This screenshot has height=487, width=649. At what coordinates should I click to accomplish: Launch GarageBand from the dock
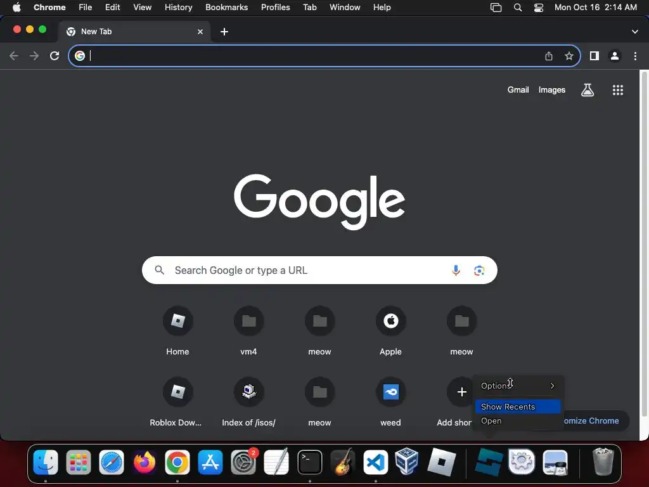tap(343, 462)
